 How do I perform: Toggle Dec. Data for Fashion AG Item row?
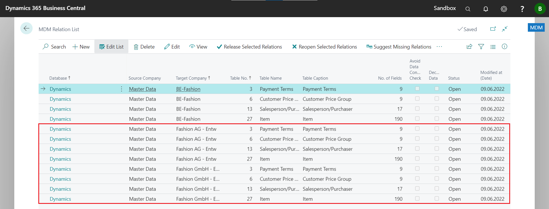tap(437, 159)
